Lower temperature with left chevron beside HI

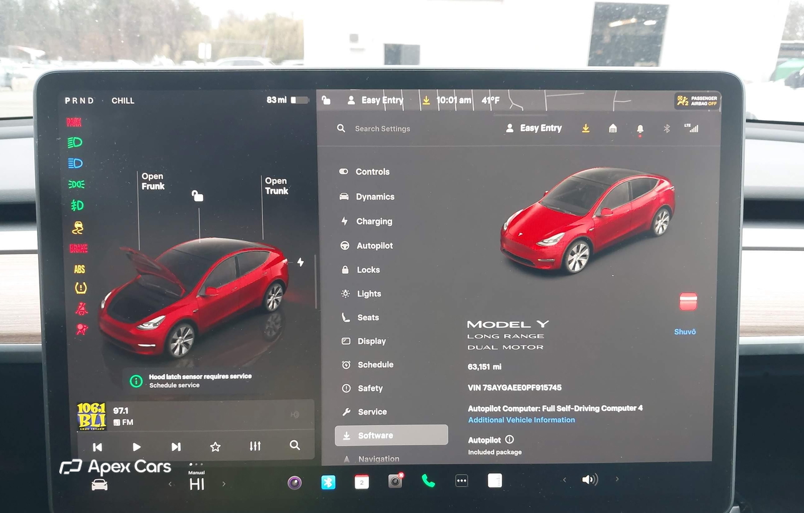click(x=170, y=484)
